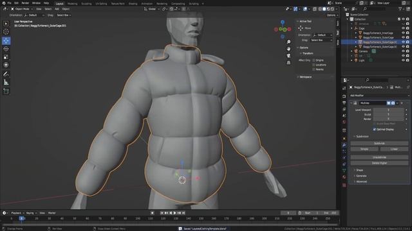Image resolution: width=412 pixels, height=231 pixels.
Task: Select the Select Box tool in toolbar
Action: pos(6,24)
